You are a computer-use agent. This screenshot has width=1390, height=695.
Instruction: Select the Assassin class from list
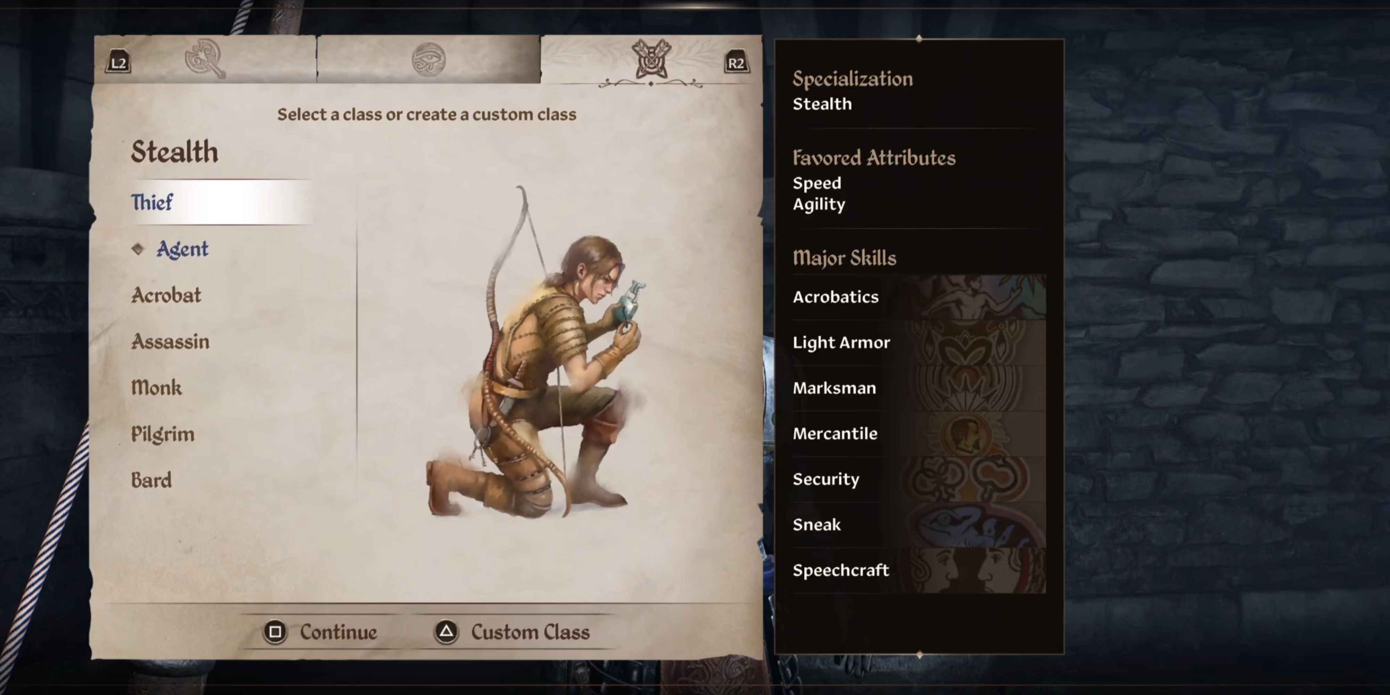(x=170, y=342)
